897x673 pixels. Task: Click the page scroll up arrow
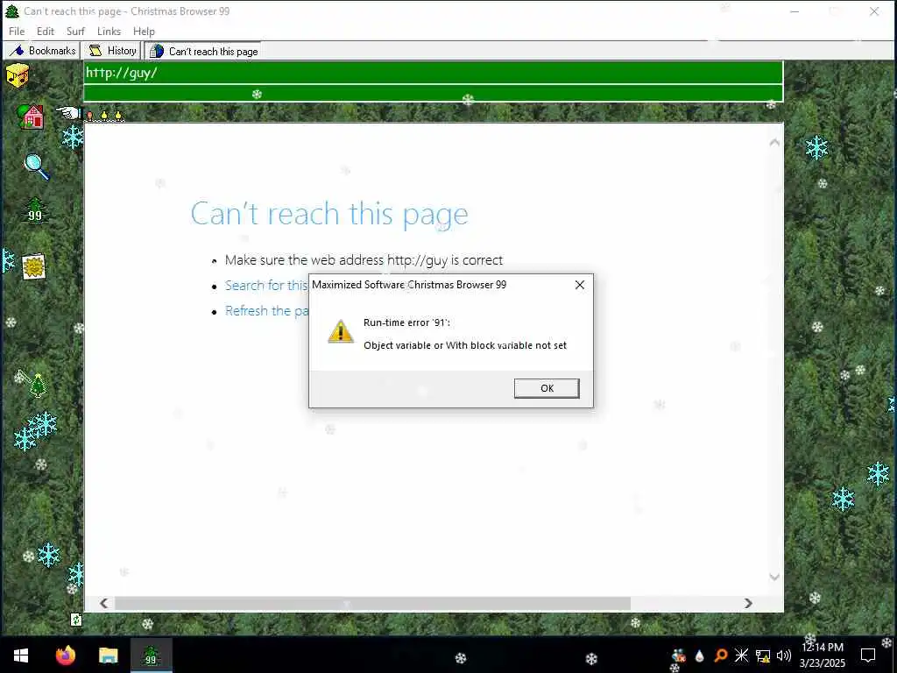tap(774, 143)
